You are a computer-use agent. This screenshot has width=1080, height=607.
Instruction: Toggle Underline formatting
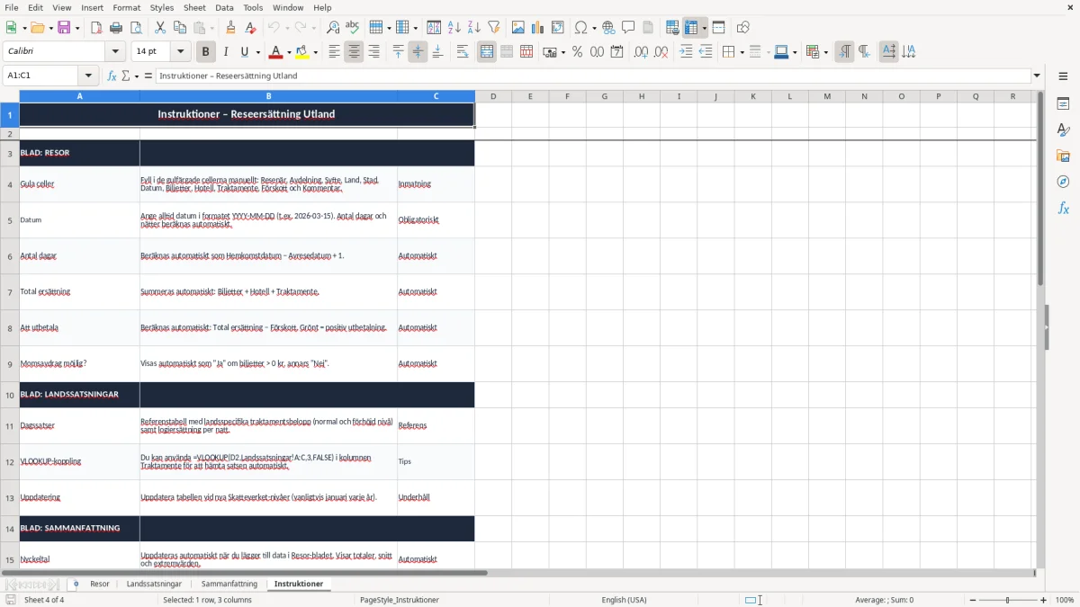(245, 52)
